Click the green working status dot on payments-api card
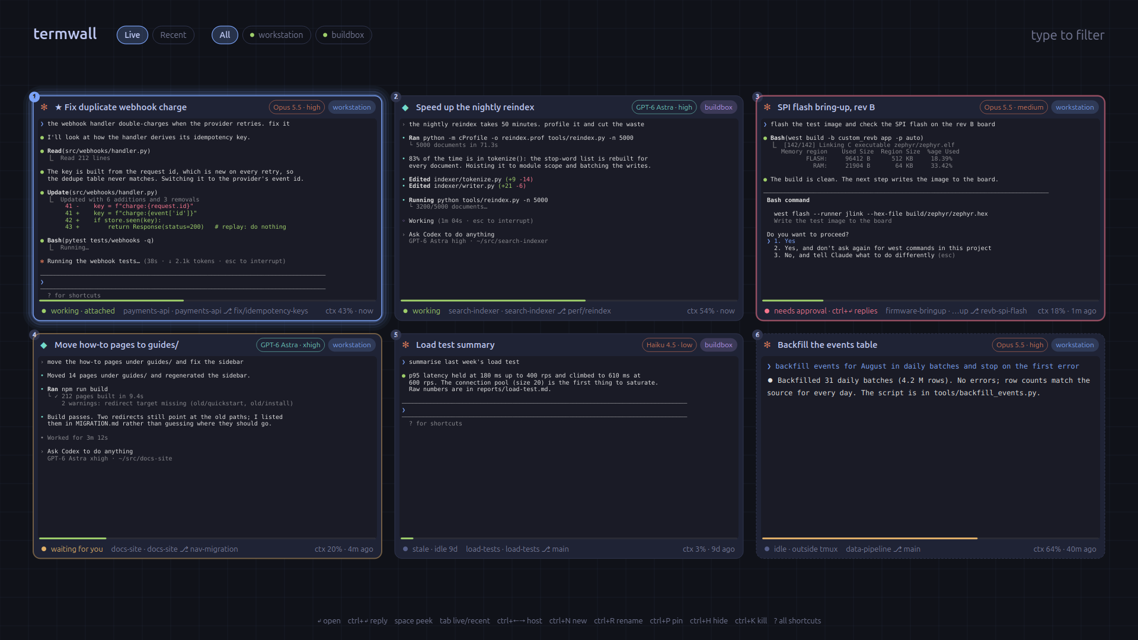Screen dimensions: 1138x640 coord(44,311)
